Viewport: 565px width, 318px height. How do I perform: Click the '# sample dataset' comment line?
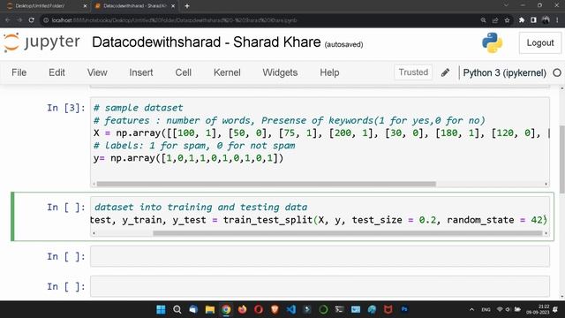click(x=138, y=108)
